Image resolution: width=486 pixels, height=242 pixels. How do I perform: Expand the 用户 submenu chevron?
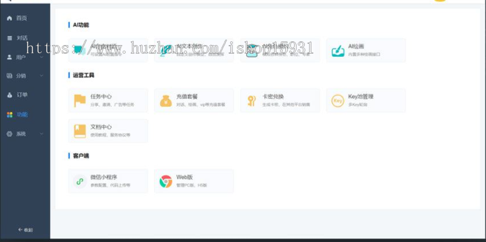[x=41, y=58]
